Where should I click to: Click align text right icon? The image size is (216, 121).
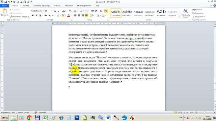pyautogui.click(x=83, y=15)
